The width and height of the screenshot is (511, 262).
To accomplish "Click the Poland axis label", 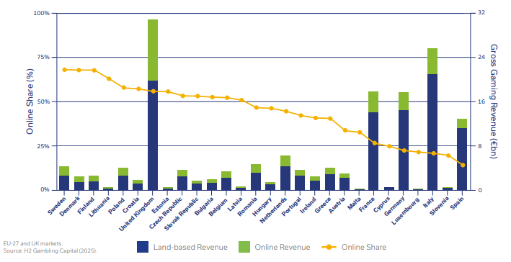I will click(x=117, y=204).
